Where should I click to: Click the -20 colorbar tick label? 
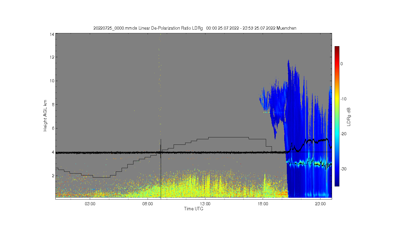pyautogui.click(x=344, y=134)
